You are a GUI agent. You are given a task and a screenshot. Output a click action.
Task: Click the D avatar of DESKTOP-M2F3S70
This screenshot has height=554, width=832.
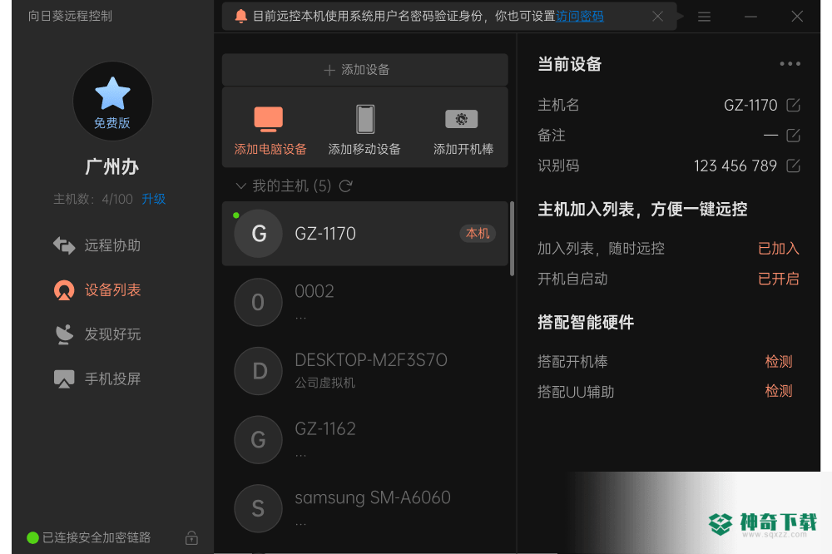259,371
